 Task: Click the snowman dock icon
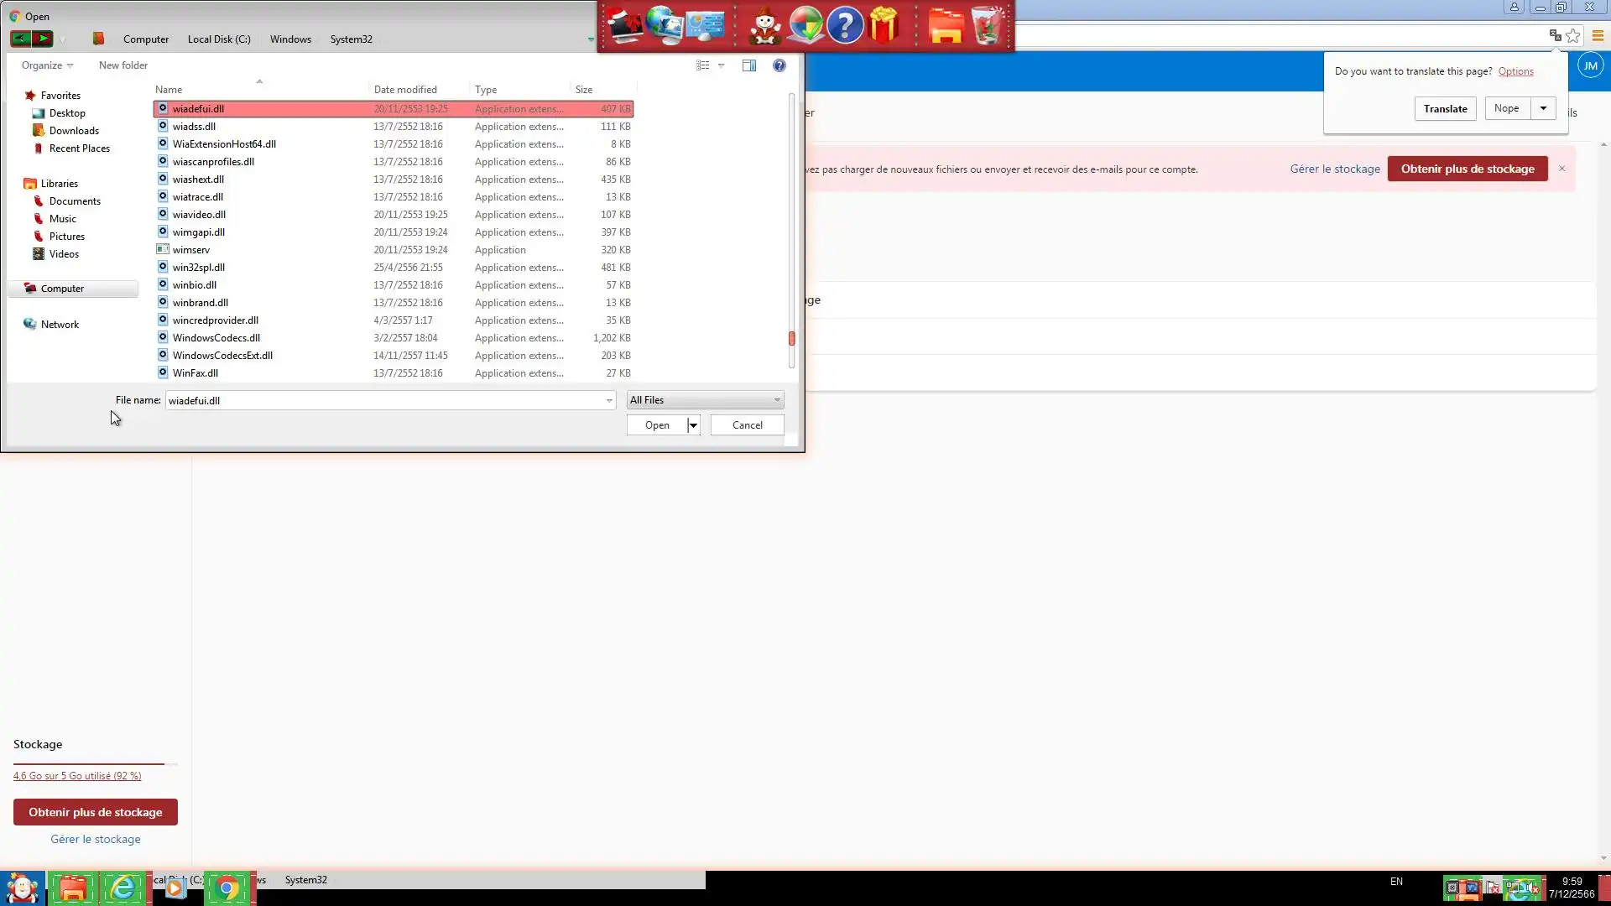coord(764,25)
